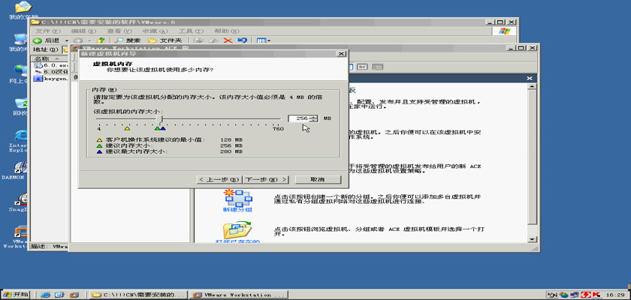Switch to the Explorer folder taskbar button
This screenshot has width=631, height=300.
click(x=138, y=295)
